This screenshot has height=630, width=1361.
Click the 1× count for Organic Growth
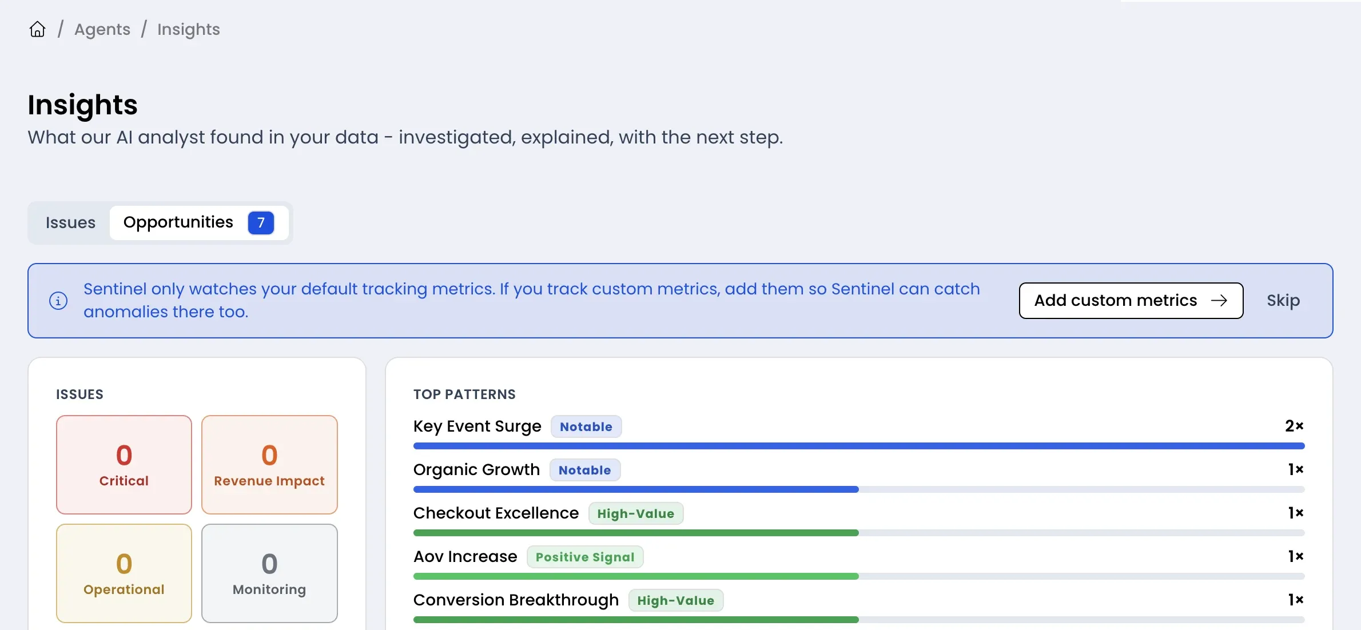coord(1295,469)
